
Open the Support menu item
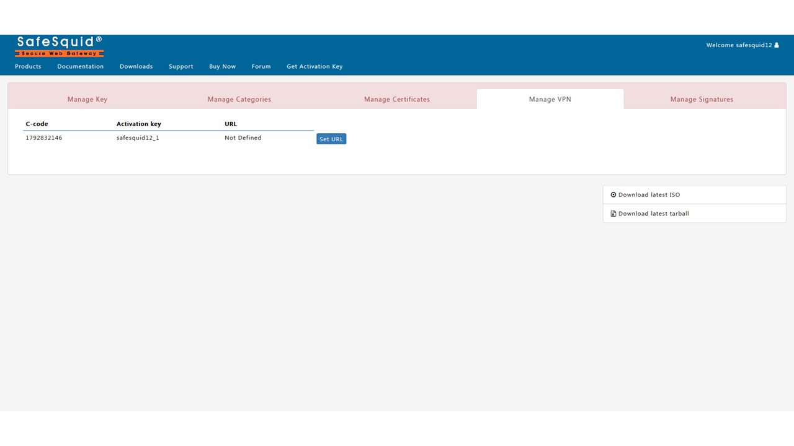181,66
